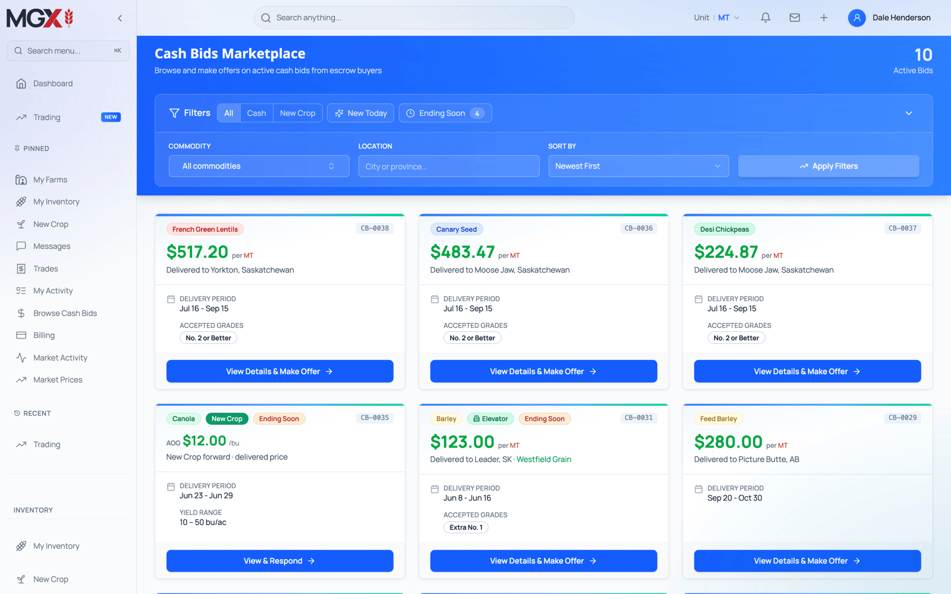This screenshot has width=951, height=594.
Task: Click the CB-0029 bid ID
Action: (x=903, y=418)
